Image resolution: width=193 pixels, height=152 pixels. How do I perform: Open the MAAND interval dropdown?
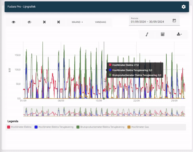[x=77, y=22]
